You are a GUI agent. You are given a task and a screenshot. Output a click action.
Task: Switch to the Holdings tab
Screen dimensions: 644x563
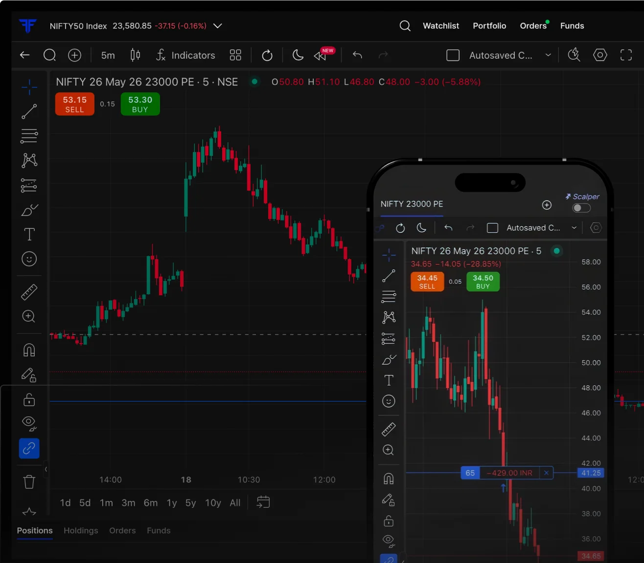tap(81, 531)
